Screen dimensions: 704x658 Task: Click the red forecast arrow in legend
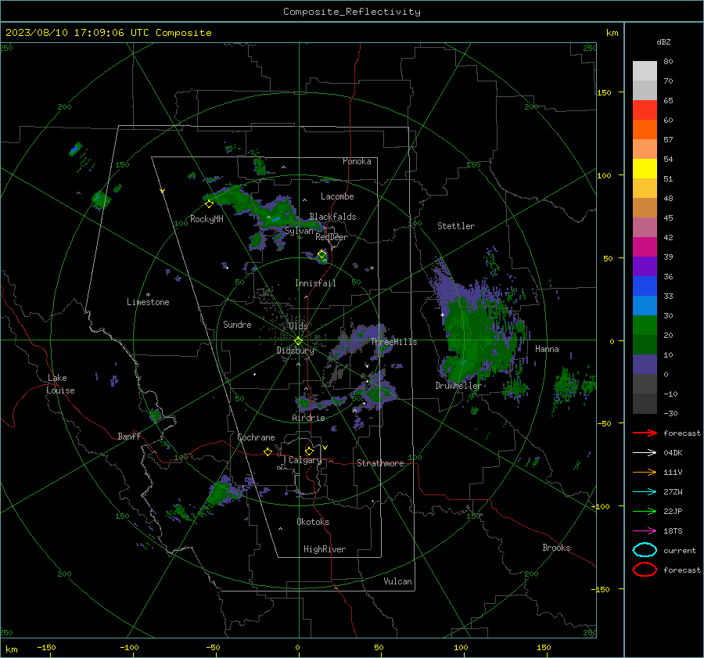[645, 433]
